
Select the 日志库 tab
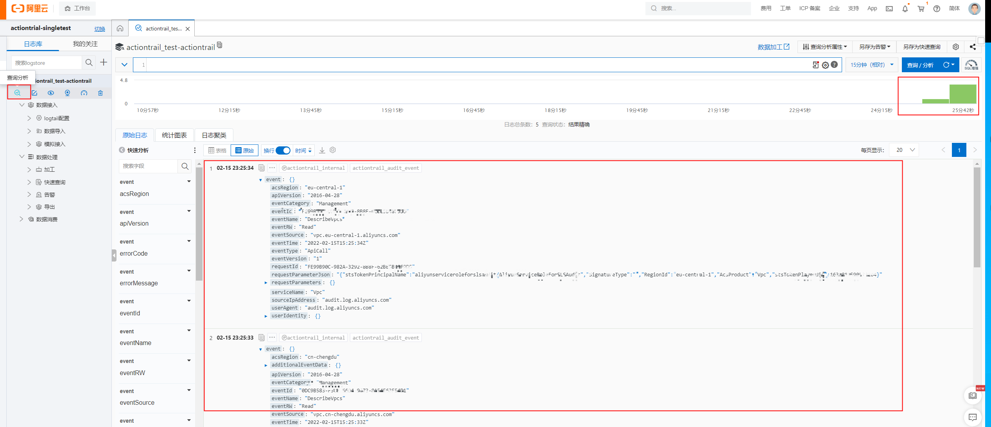point(33,44)
